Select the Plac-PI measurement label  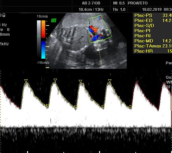pyautogui.click(x=142, y=31)
